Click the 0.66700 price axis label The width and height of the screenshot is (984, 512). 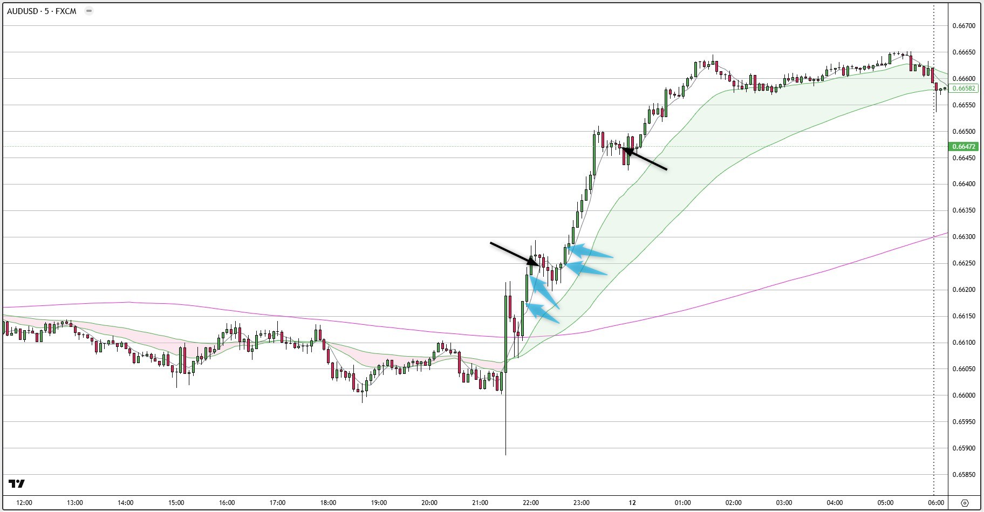[x=963, y=25]
